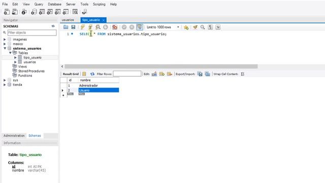Expand the tienda schema
325x183 pixels.
pos(5,85)
